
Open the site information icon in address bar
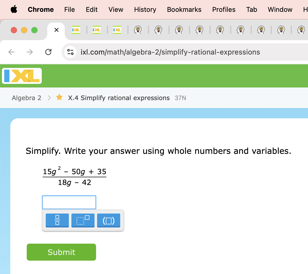pos(70,52)
